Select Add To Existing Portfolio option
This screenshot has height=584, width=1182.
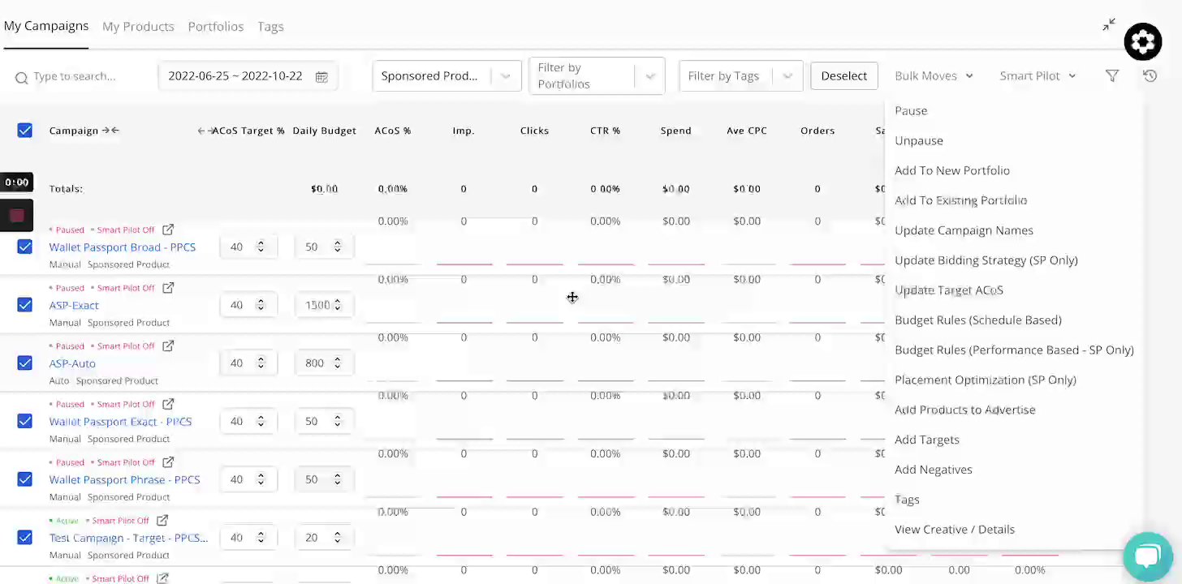point(960,200)
